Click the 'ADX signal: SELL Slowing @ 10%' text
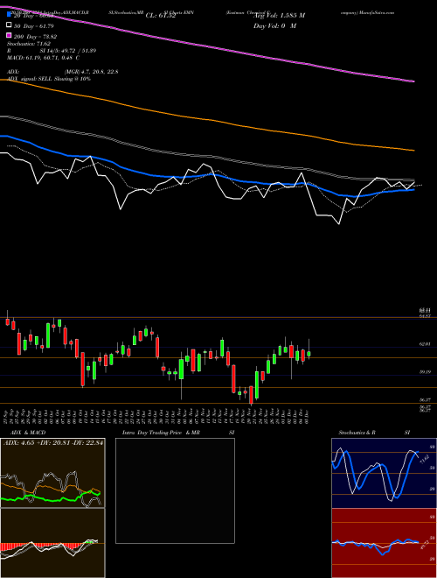Screen dimensions: 437x578 coord(49,79)
